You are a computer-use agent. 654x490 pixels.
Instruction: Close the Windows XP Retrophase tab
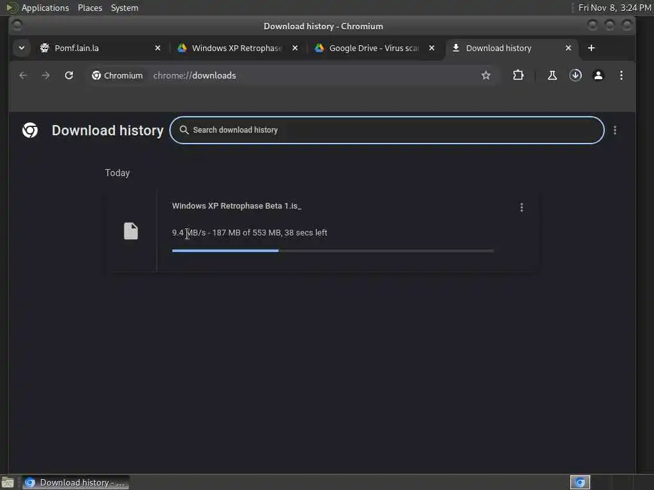tap(295, 48)
